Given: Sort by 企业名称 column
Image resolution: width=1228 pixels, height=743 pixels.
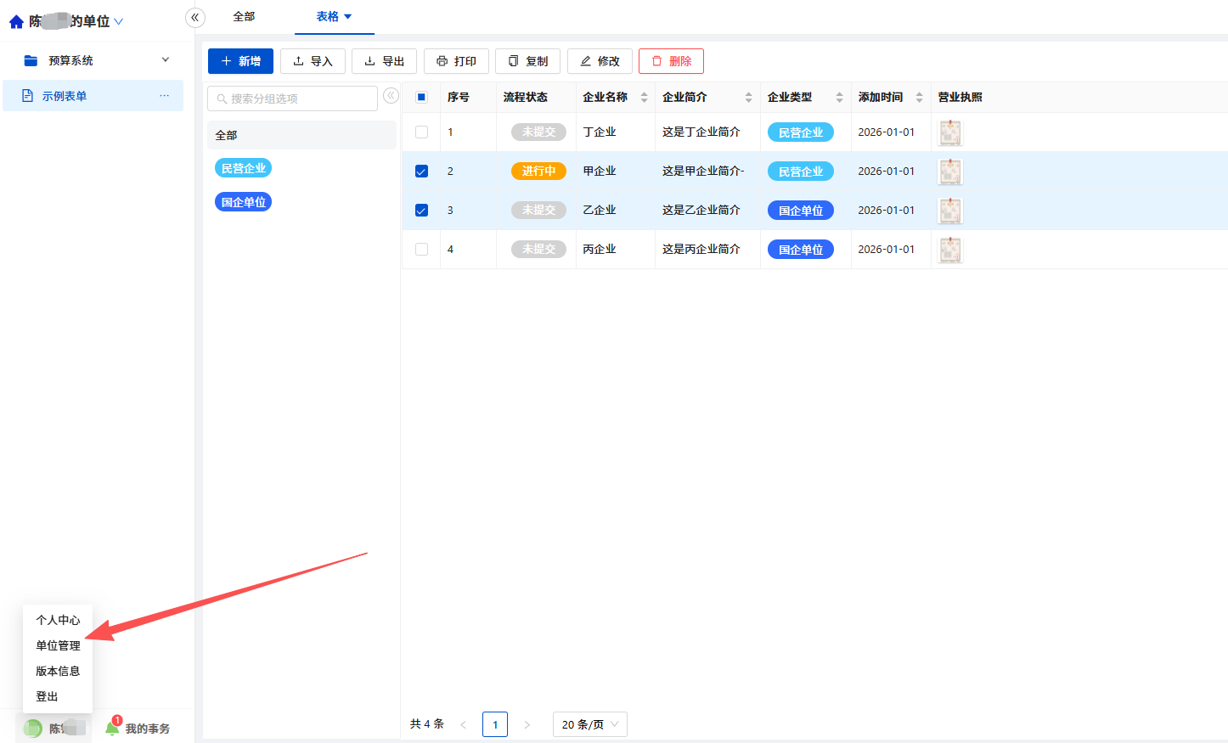Looking at the screenshot, I should (644, 98).
